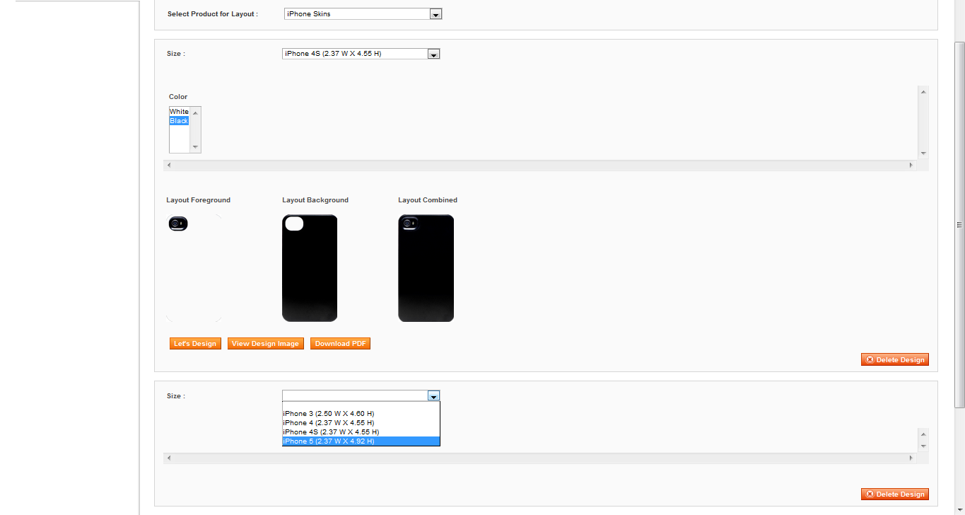Click the page scrollbar down arrow
The height and width of the screenshot is (515, 965).
pos(959,509)
